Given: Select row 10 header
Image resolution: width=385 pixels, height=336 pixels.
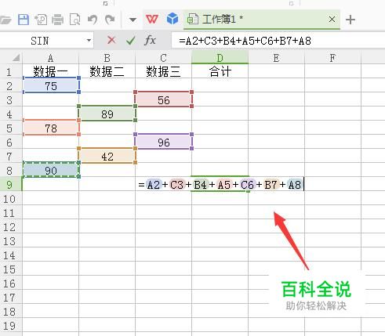Looking at the screenshot, I should pos(10,199).
